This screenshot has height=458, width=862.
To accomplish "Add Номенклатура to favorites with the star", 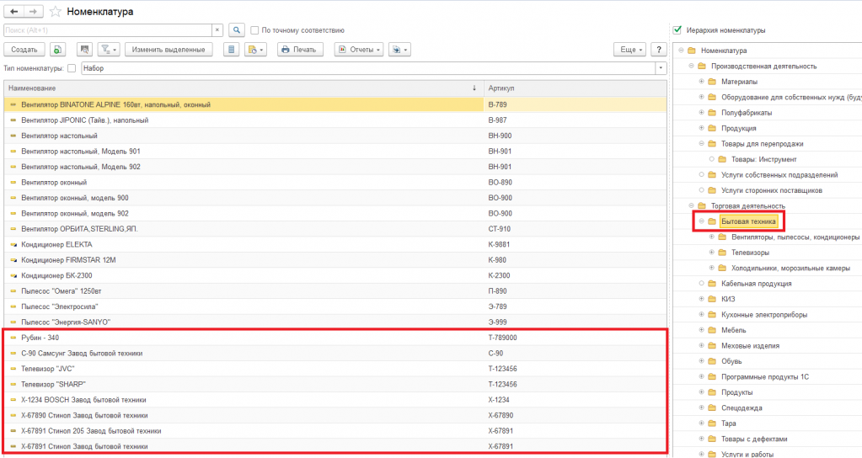I will coord(56,12).
